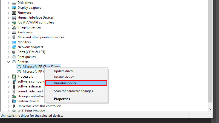This screenshot has width=219, height=123.
Task: Select the Human Interface Devices label
Action: click(x=36, y=17)
